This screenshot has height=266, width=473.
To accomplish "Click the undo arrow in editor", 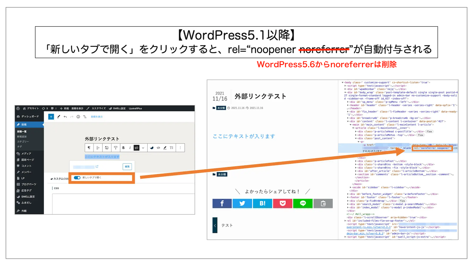I will 65,116.
